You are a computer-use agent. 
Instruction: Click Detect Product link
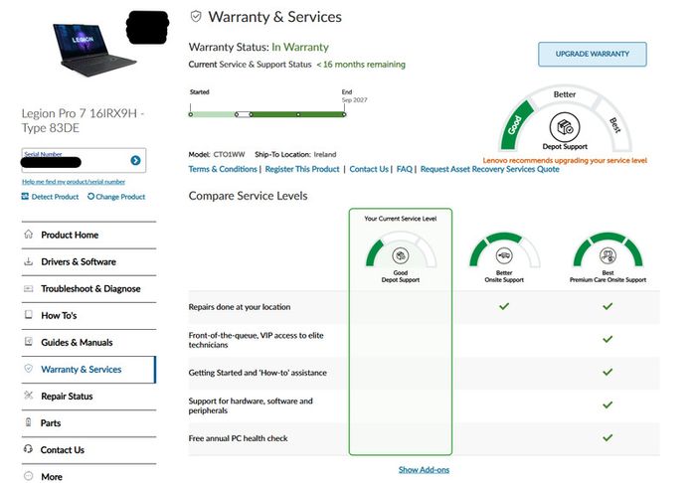(55, 197)
